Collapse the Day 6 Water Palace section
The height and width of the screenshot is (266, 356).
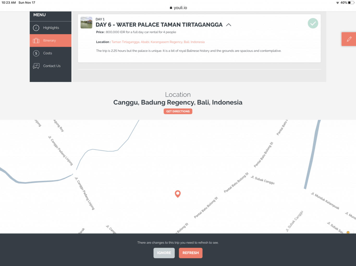pyautogui.click(x=229, y=25)
